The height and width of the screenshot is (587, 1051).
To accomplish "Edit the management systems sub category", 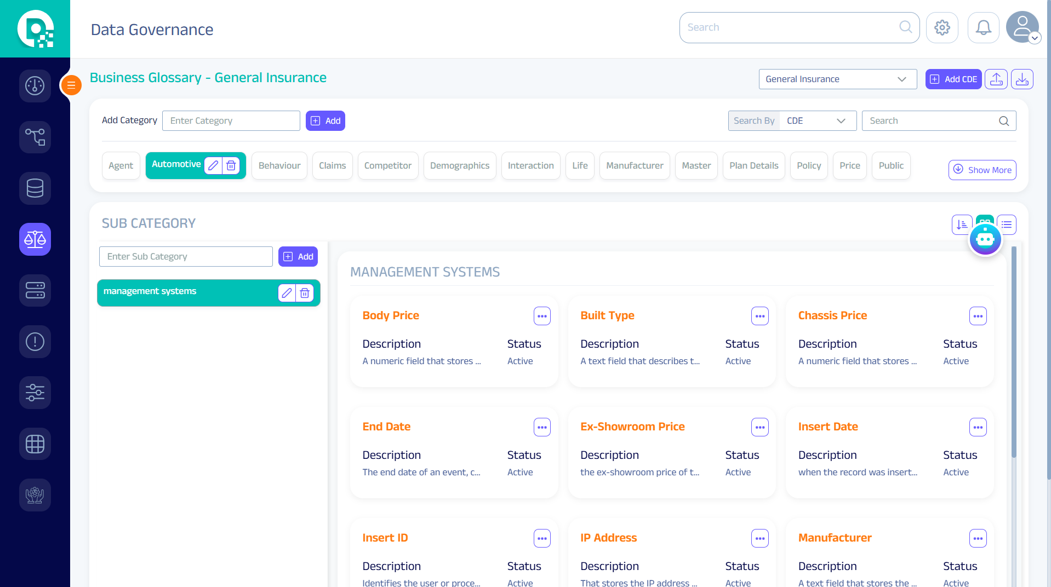I will click(x=287, y=293).
